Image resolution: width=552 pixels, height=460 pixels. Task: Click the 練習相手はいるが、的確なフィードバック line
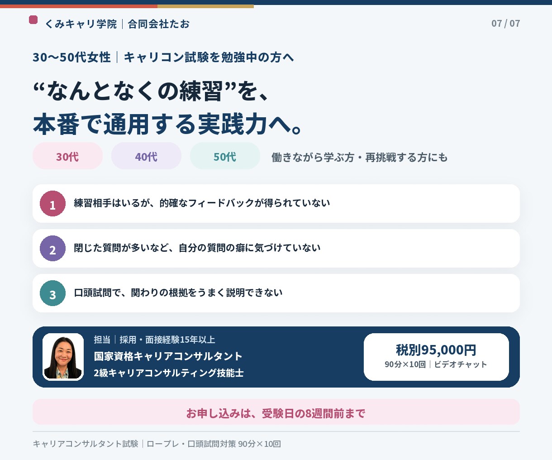202,203
